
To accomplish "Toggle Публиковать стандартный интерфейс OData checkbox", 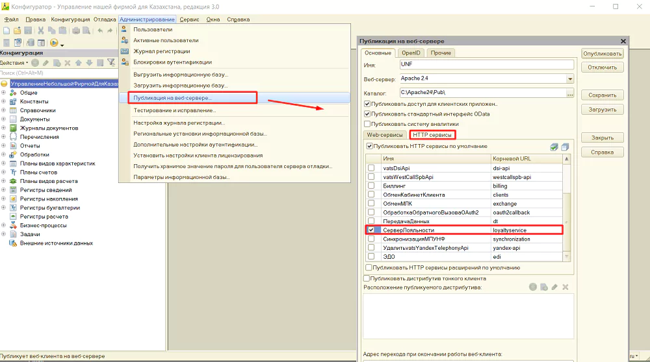I will pyautogui.click(x=367, y=114).
